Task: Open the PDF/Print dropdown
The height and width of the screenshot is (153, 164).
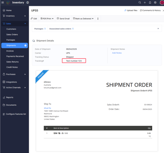Action: pos(47,19)
